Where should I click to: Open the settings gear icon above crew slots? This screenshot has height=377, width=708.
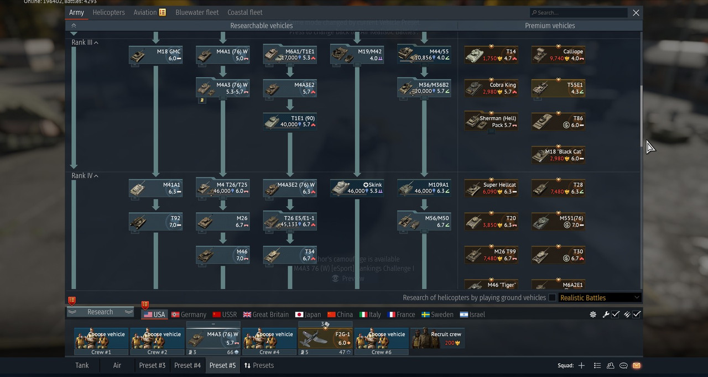point(593,314)
